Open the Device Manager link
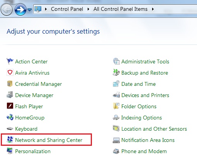 (x=34, y=96)
